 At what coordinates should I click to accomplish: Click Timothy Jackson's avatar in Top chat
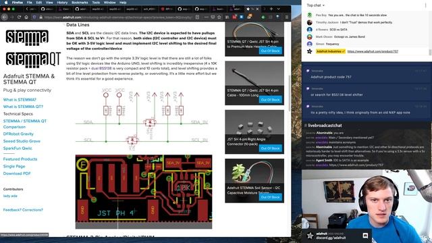point(310,22)
